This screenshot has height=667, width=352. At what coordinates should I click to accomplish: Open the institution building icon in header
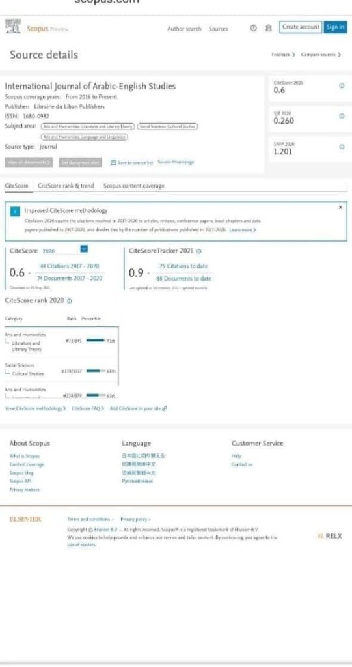pos(268,28)
